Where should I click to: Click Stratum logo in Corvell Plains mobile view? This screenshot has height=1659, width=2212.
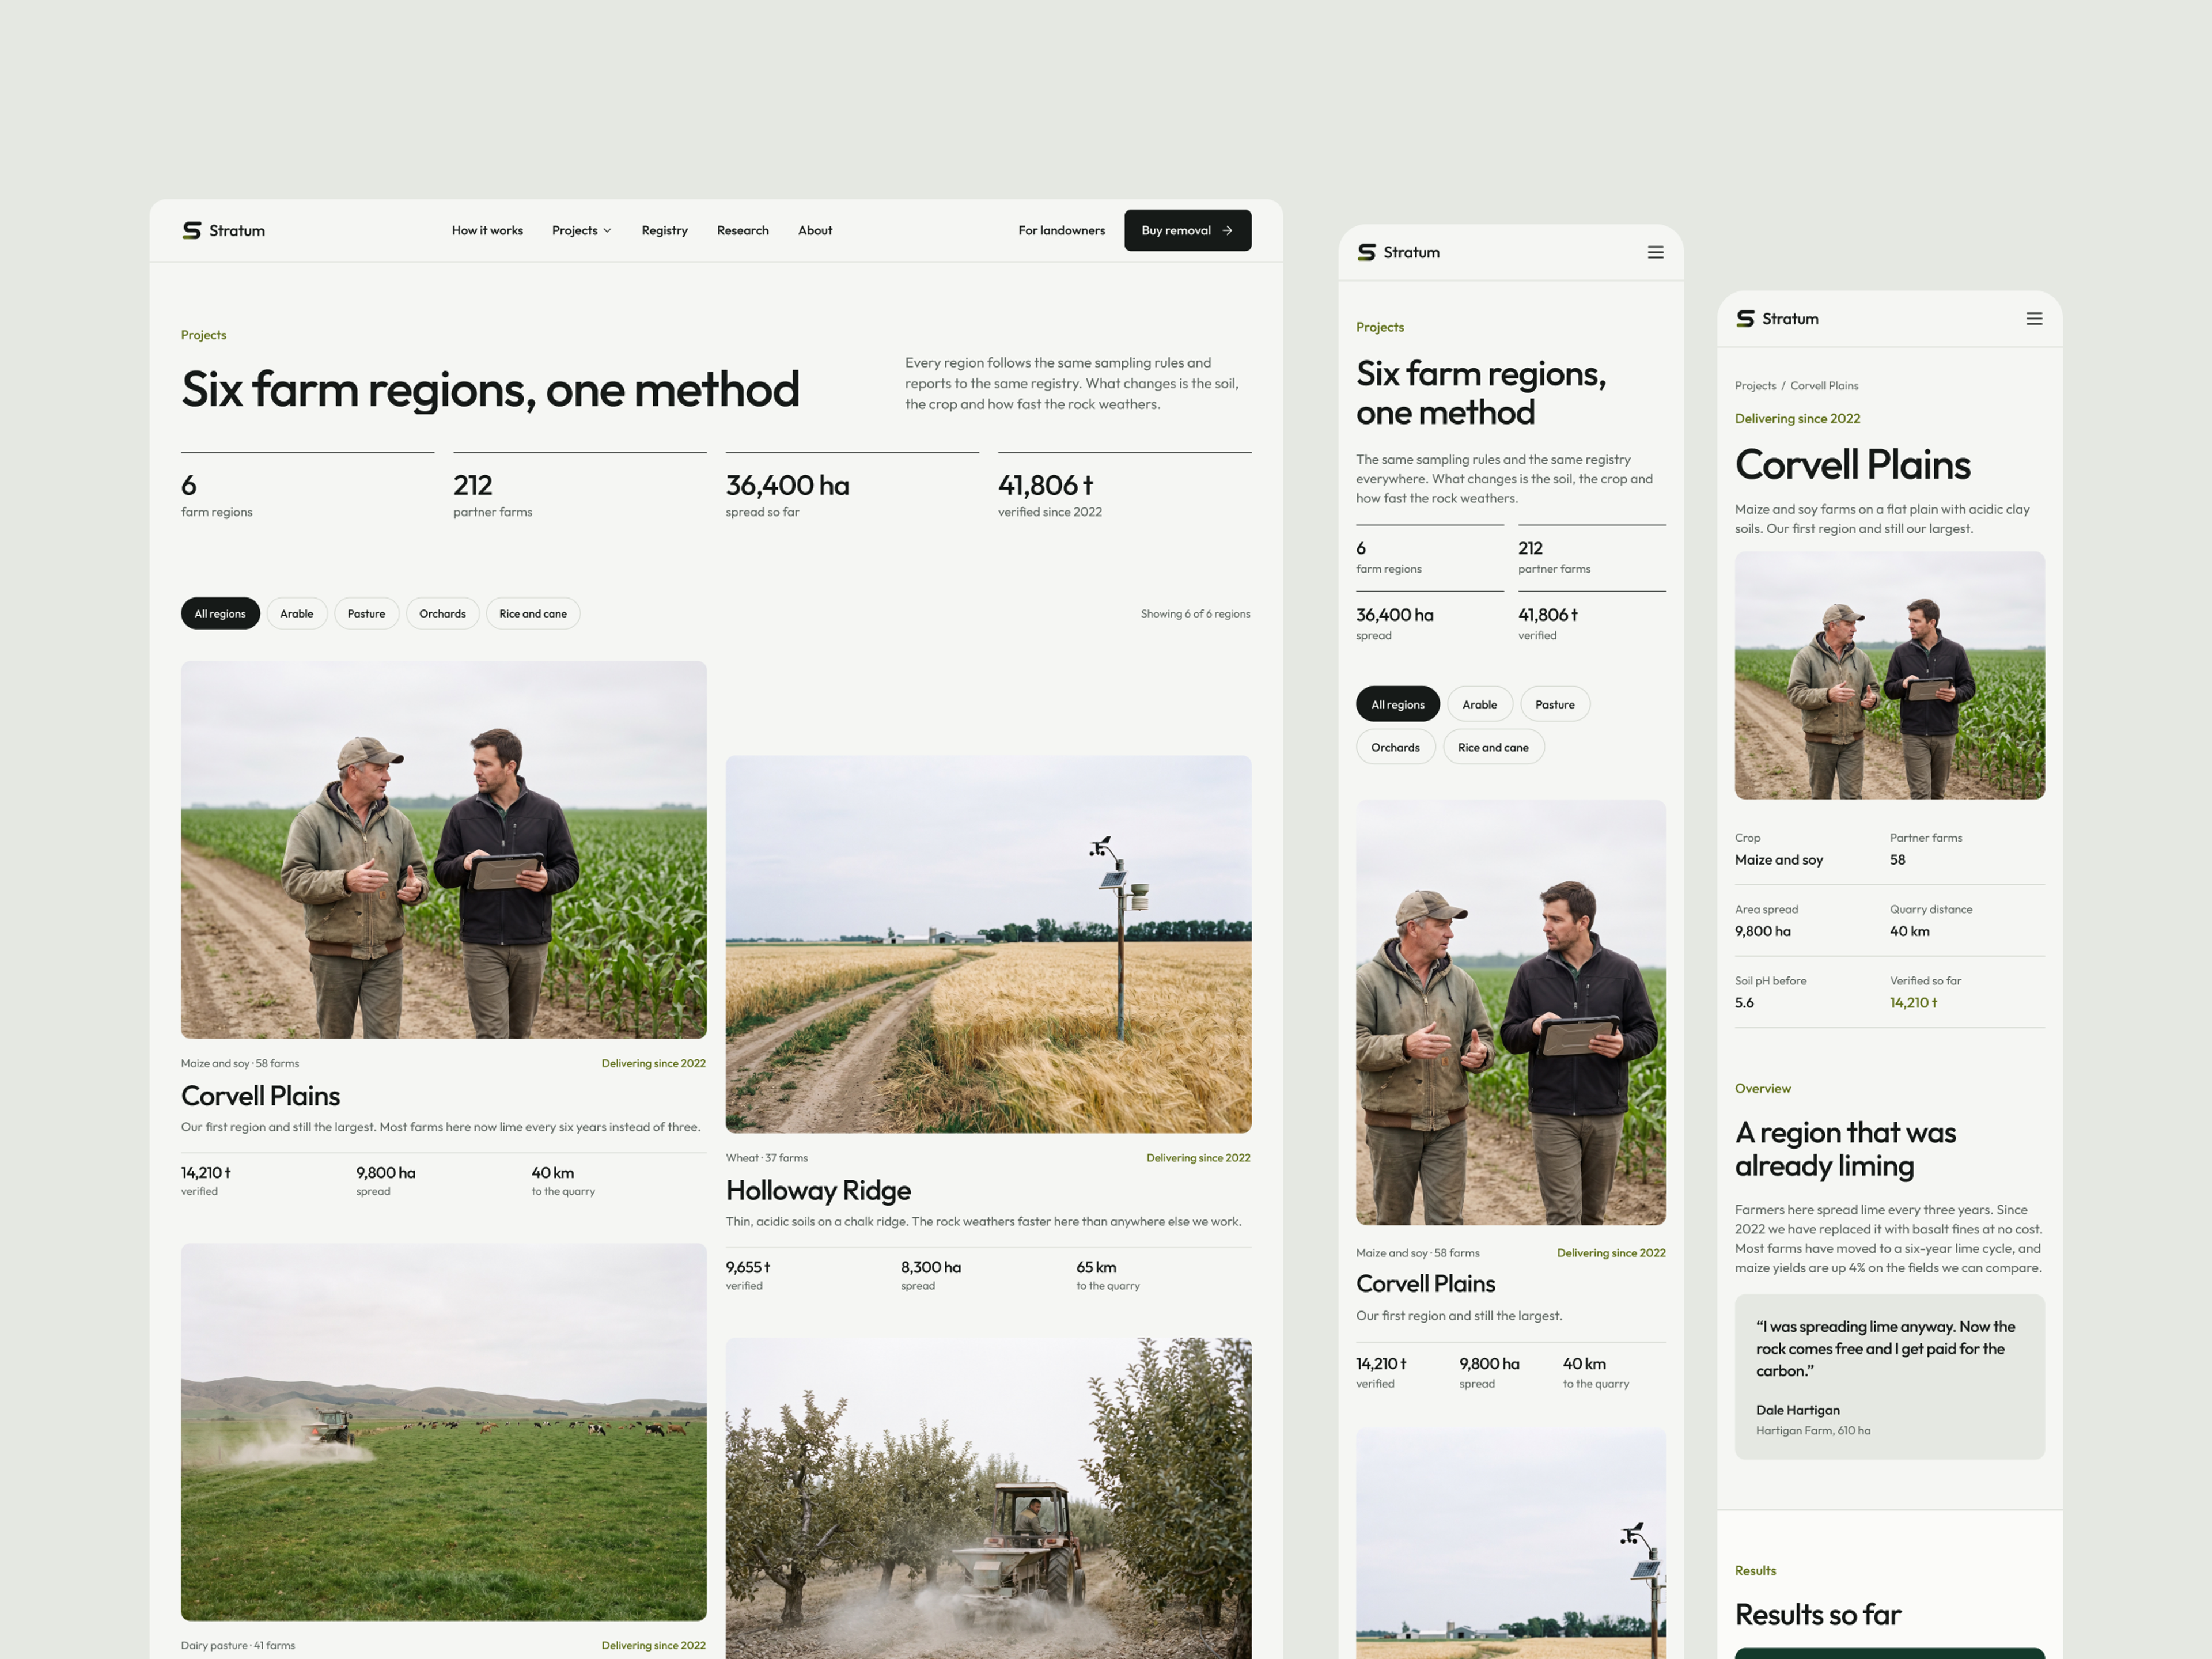coord(1777,319)
